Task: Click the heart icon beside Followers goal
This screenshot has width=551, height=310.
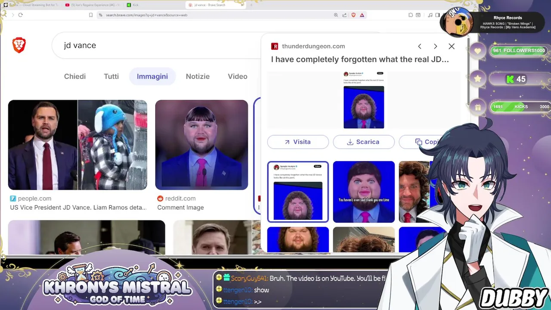Action: (478, 51)
